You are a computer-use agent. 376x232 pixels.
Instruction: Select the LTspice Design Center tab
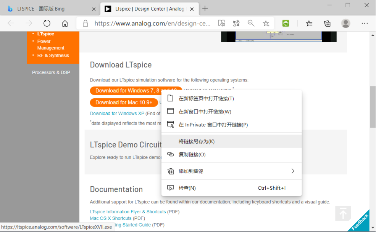[150, 9]
